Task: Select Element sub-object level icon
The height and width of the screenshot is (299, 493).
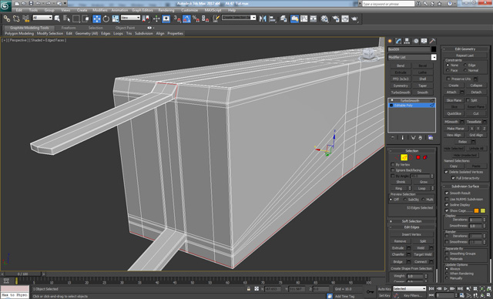Action: pyautogui.click(x=425, y=157)
